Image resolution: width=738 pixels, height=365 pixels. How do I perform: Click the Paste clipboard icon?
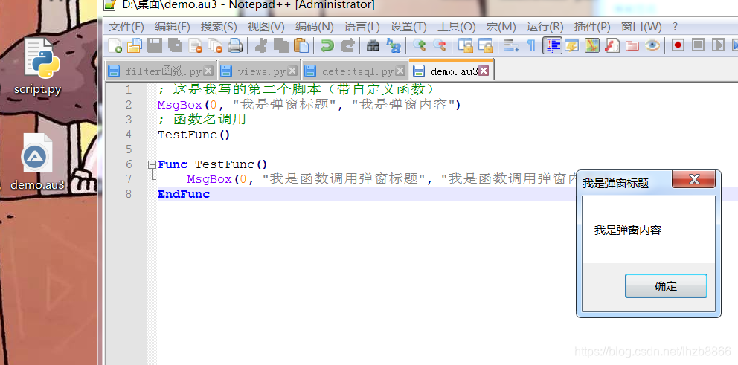pos(301,45)
